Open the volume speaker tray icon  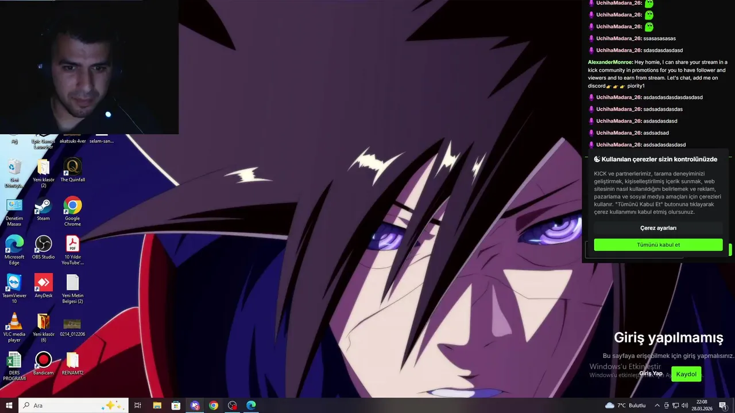tap(684, 406)
